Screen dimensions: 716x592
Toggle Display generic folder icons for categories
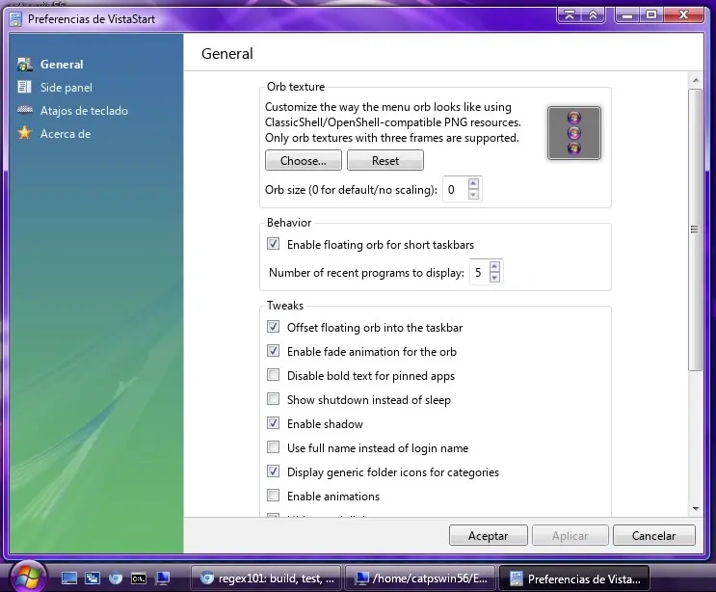pyautogui.click(x=273, y=471)
